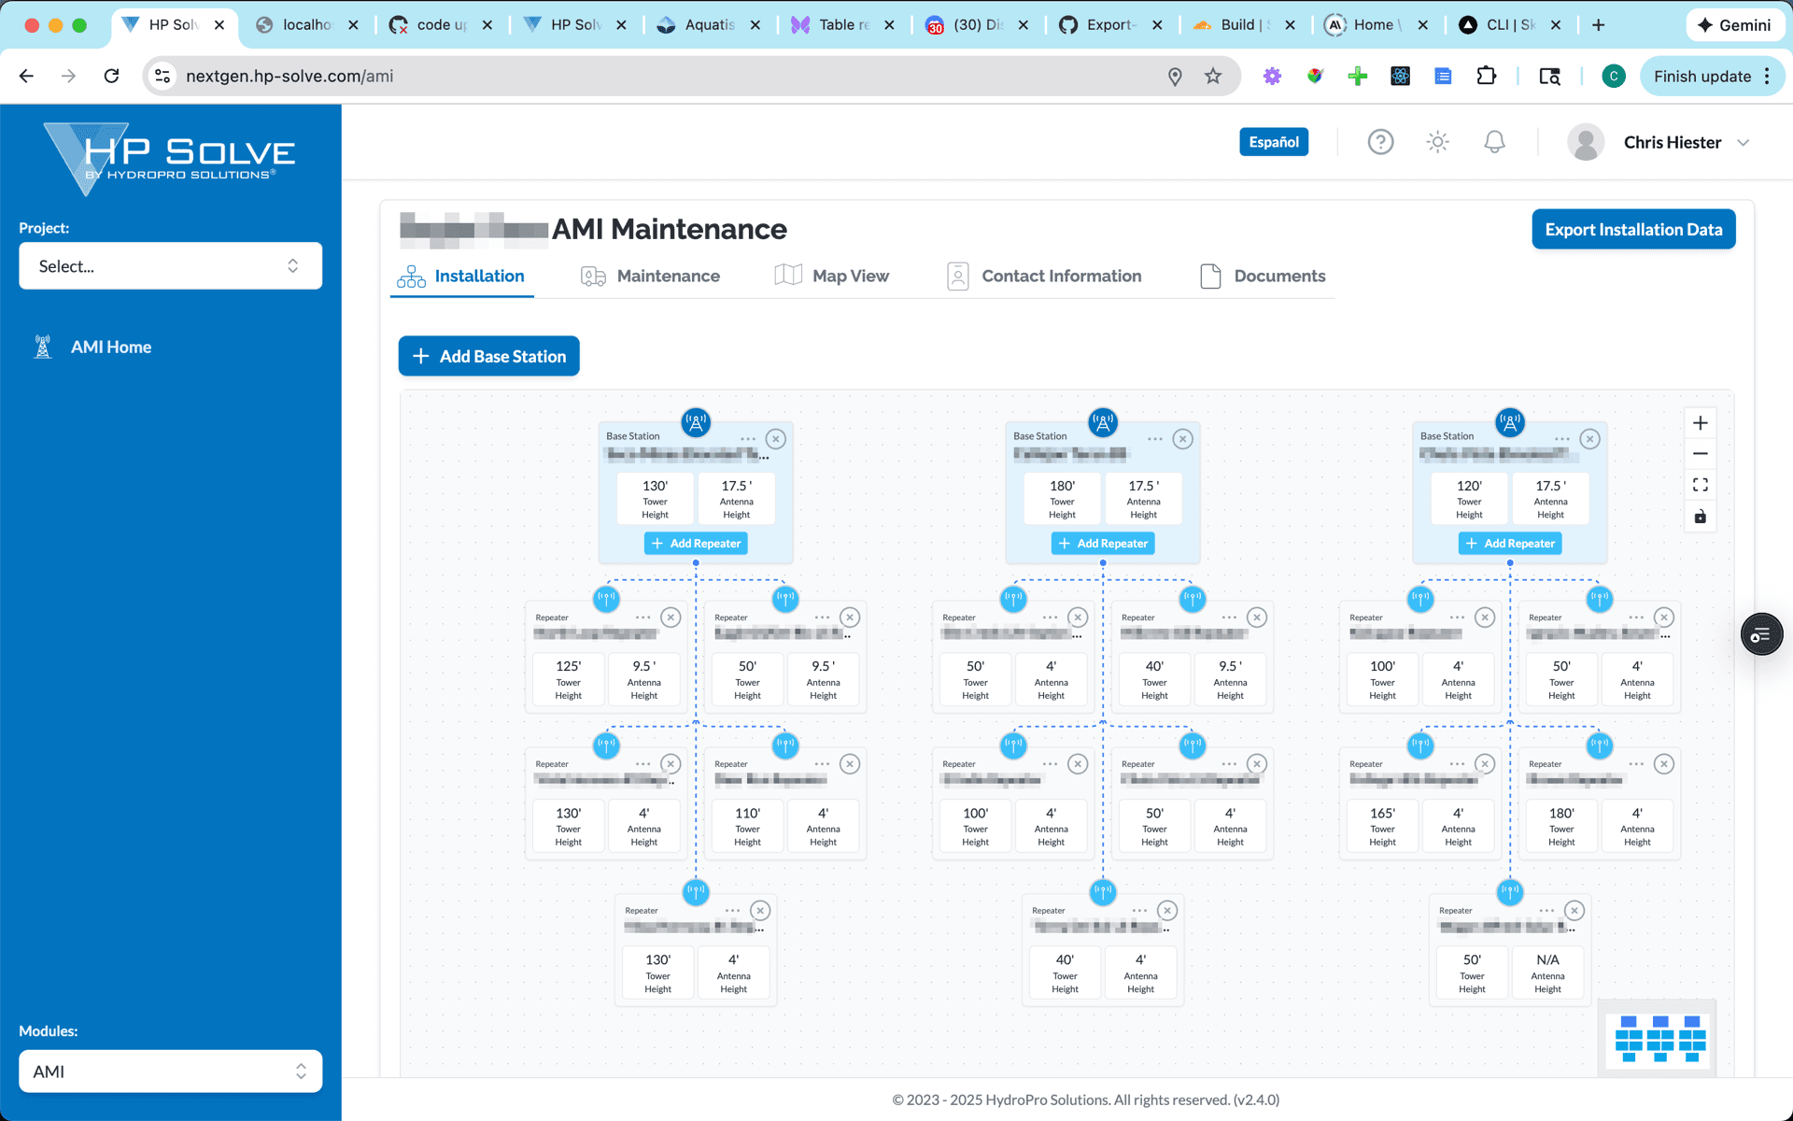Open AMI Home from the sidebar
Screen dimensions: 1793x1121
[110, 347]
